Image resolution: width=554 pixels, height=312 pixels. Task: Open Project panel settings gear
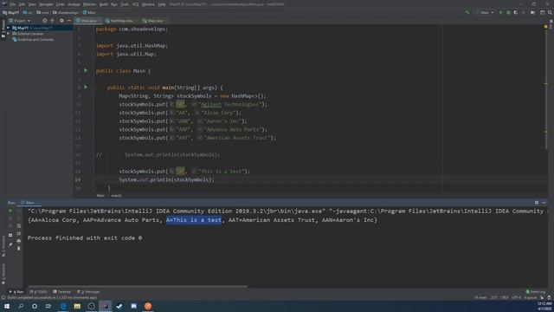coord(61,21)
